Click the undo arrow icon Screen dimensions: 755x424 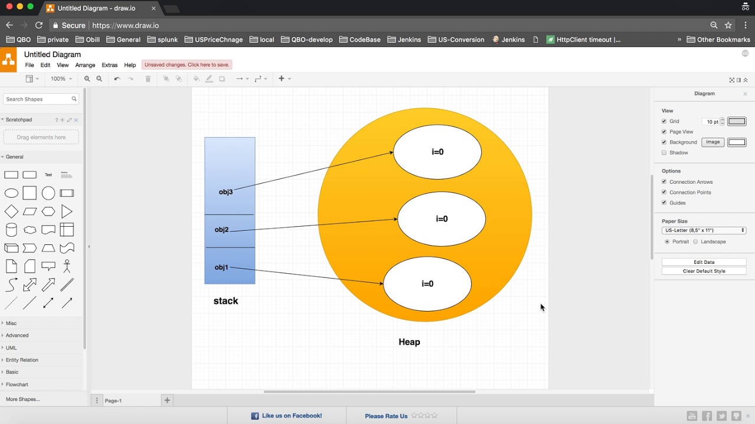(x=117, y=79)
